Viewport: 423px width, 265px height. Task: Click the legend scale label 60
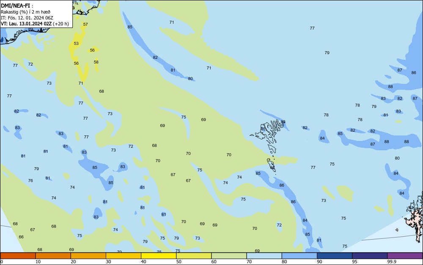click(x=214, y=262)
